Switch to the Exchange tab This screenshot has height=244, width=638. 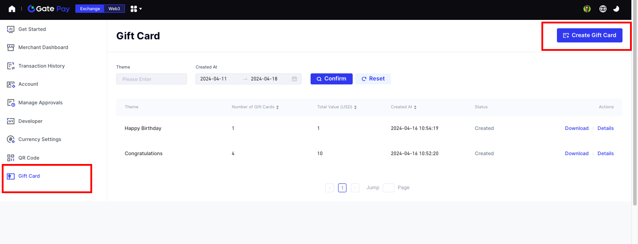tap(90, 9)
